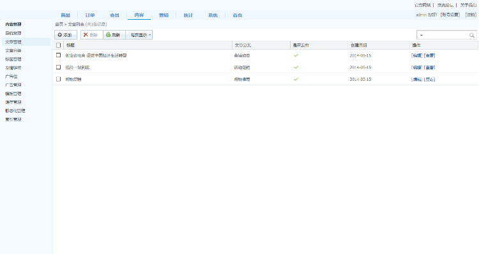
Task: Open the 每页显示 per-page dropdown
Action: (x=139, y=35)
